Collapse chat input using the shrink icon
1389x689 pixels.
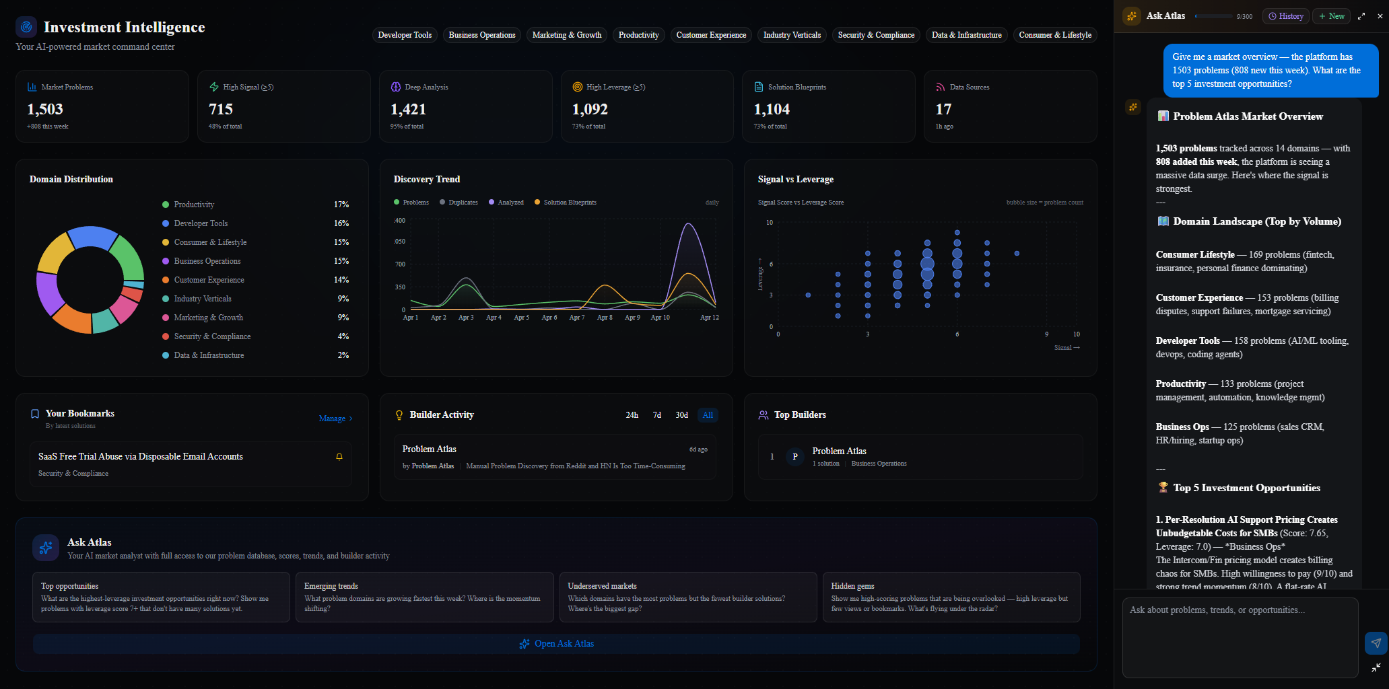point(1376,667)
